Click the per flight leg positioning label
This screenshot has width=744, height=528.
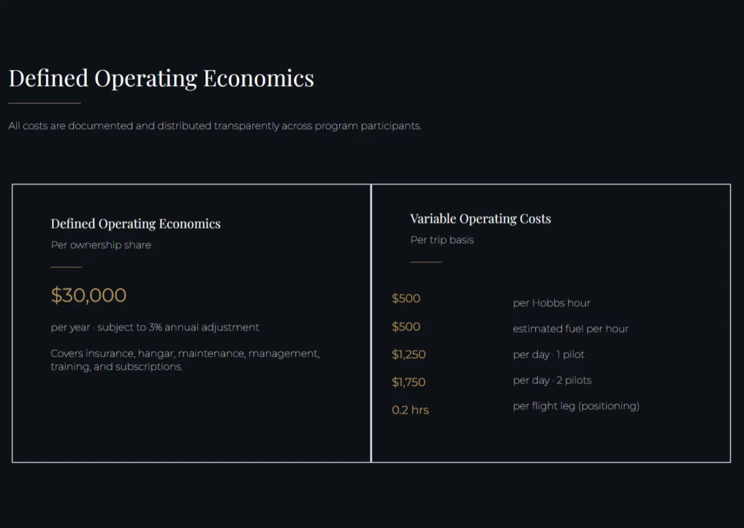click(x=576, y=406)
